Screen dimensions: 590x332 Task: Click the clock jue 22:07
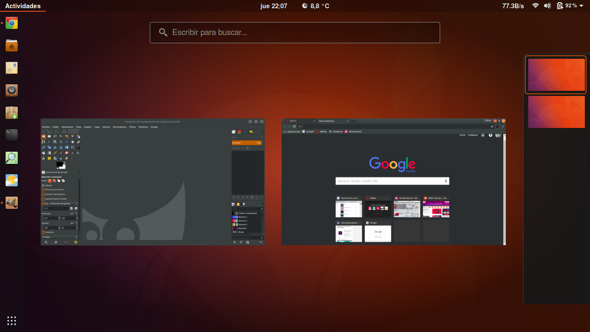tap(274, 6)
